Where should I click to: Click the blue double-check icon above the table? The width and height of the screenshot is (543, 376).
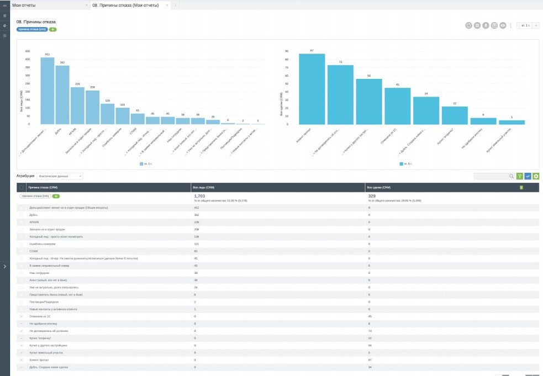[528, 176]
